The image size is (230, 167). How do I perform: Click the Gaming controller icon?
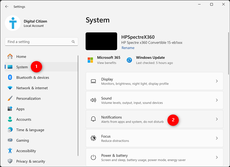[10, 140]
